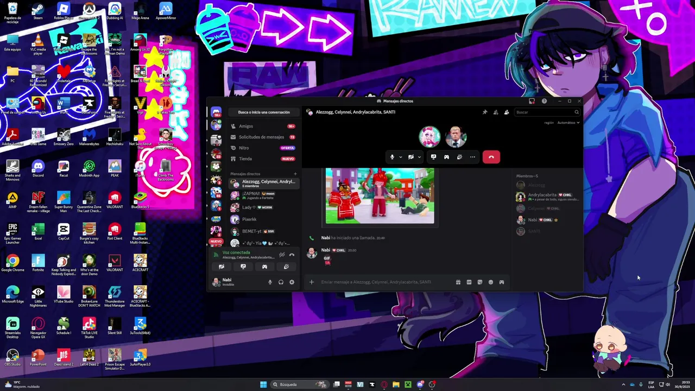Screen dimensions: 695x391
Task: Open soundboard in the call controls
Action: (x=459, y=157)
